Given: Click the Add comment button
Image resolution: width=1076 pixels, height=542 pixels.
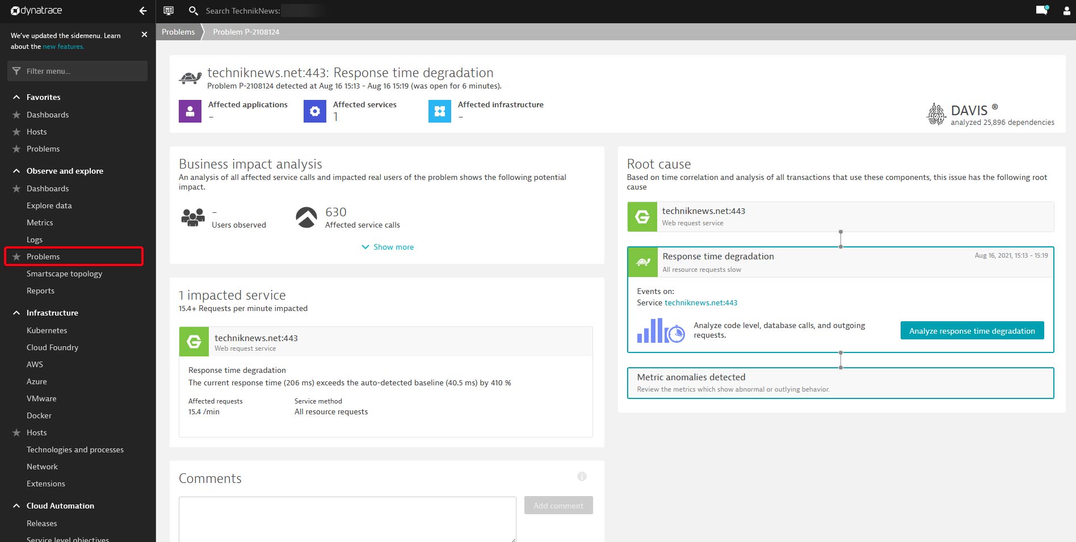Looking at the screenshot, I should pyautogui.click(x=558, y=505).
